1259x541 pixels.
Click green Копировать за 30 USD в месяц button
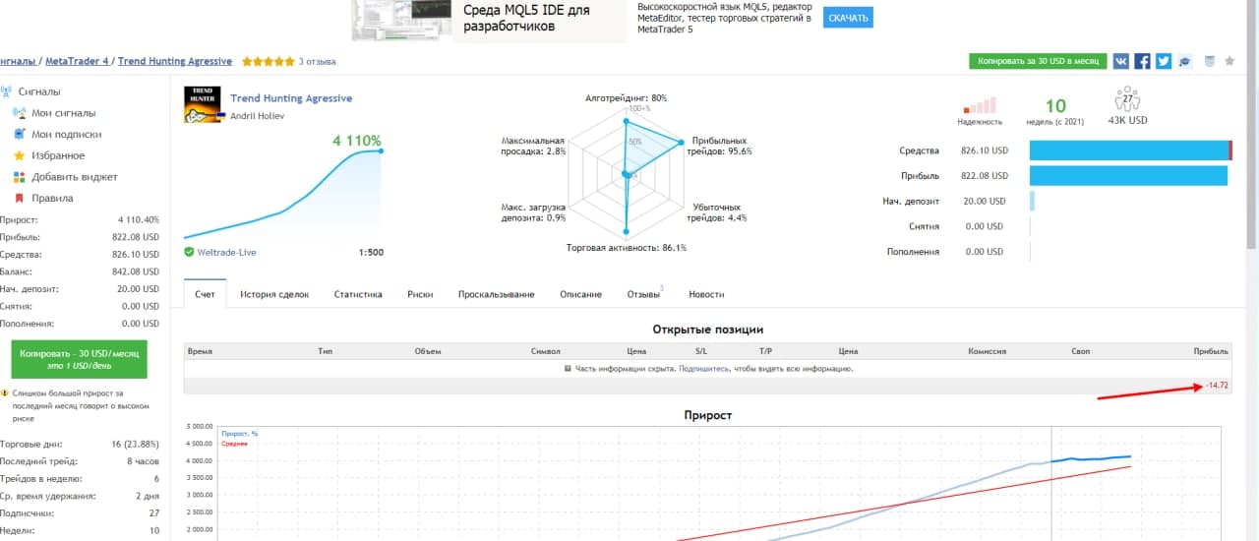click(1038, 61)
